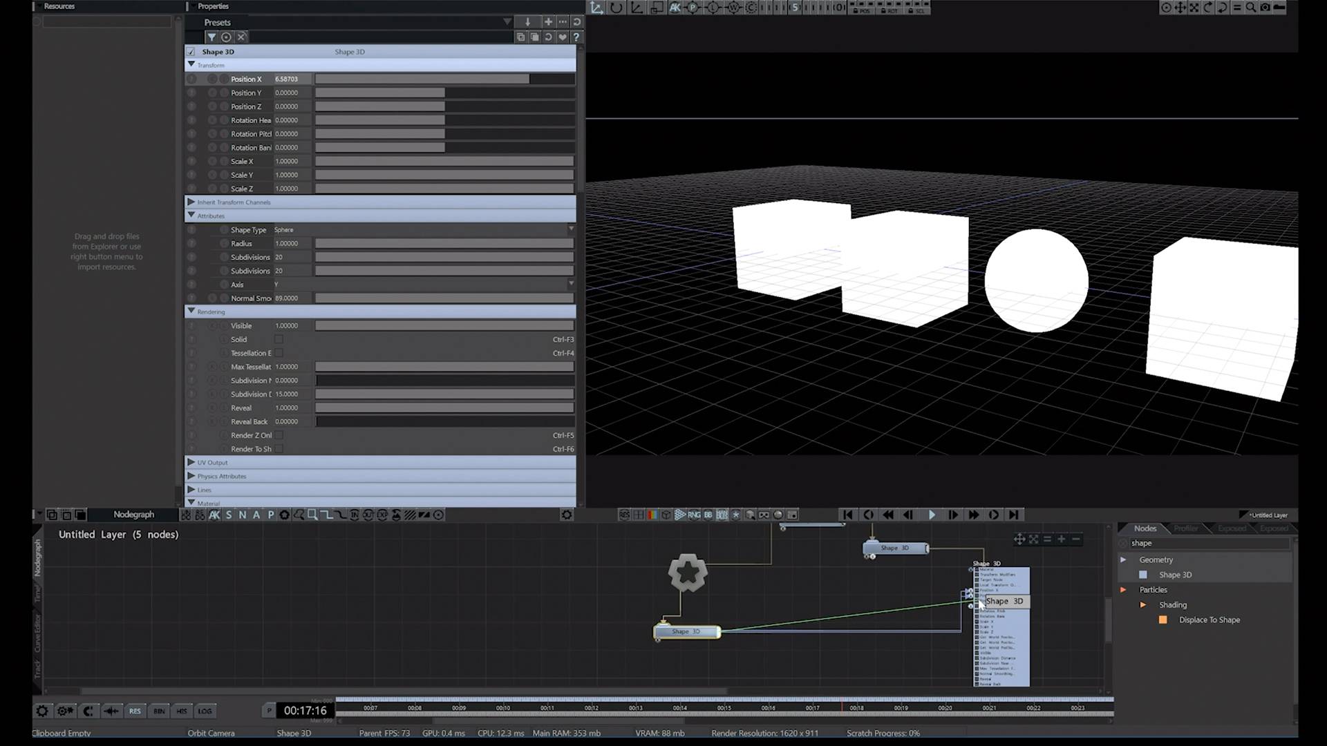The width and height of the screenshot is (1327, 746).
Task: Open the Shape Type dropdown
Action: (x=424, y=230)
